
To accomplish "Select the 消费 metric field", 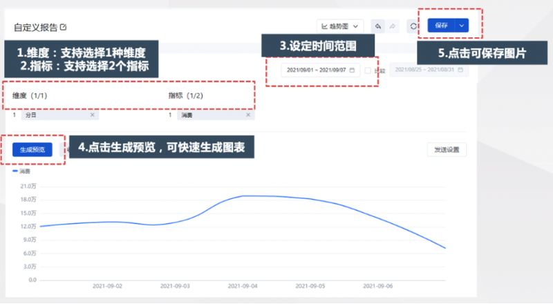I will [x=216, y=115].
